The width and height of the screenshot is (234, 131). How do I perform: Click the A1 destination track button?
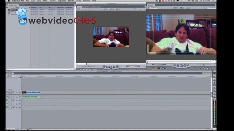point(13,97)
